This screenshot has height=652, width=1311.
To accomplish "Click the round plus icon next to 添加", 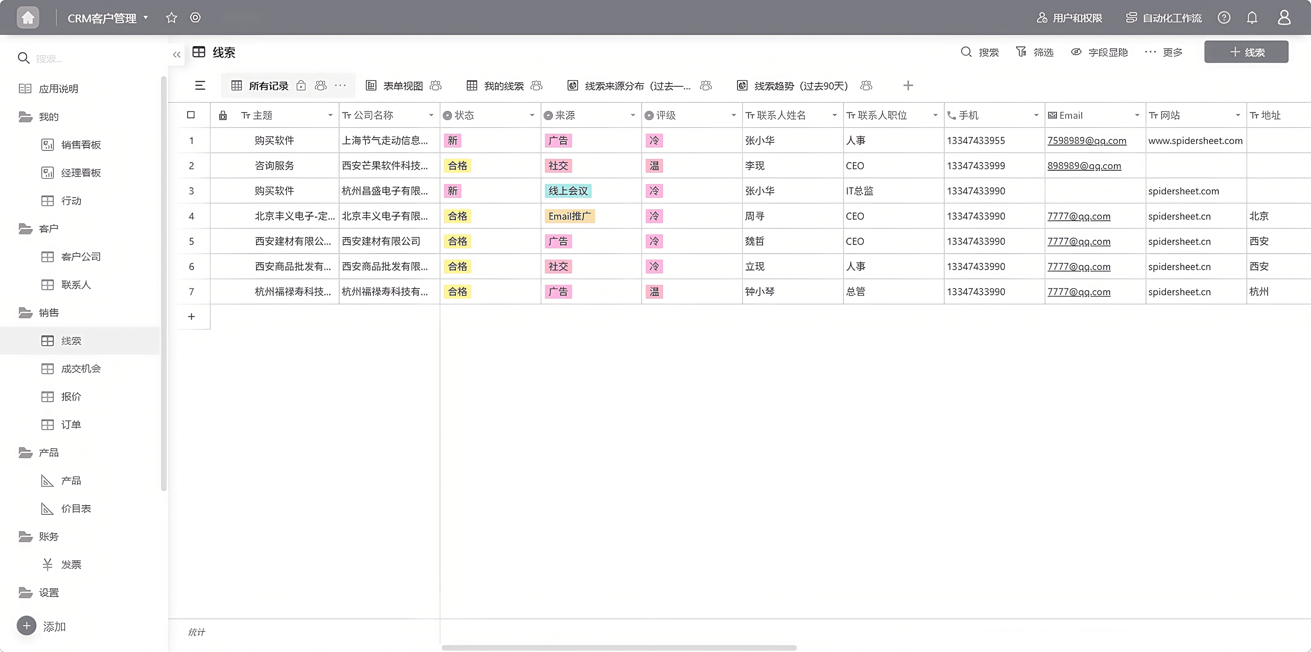I will 27,625.
